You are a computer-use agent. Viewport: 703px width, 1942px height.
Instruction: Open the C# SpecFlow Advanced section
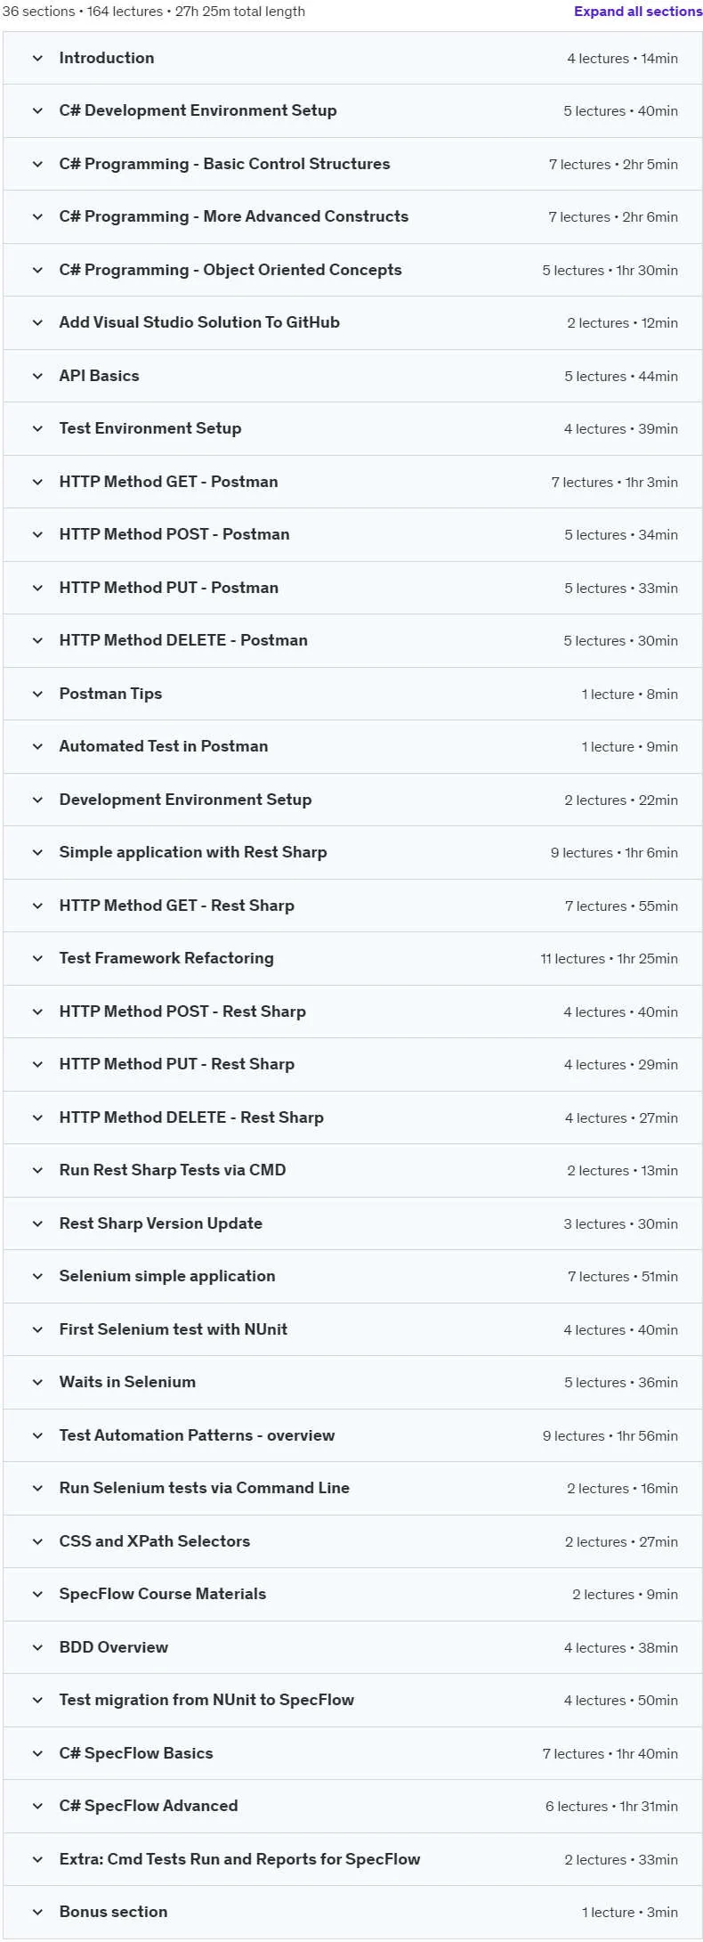click(x=352, y=1807)
